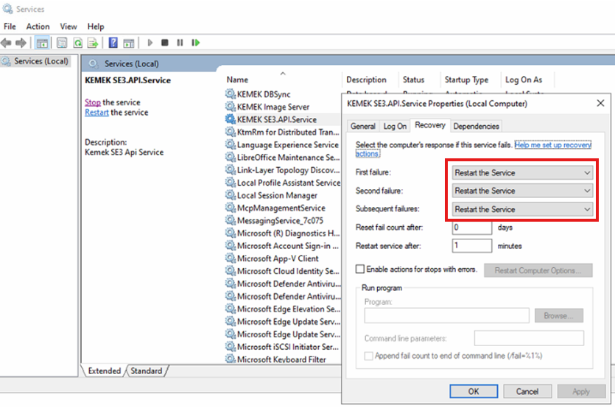Switch to the General tab
Screen dimensions: 615x408
pos(363,127)
